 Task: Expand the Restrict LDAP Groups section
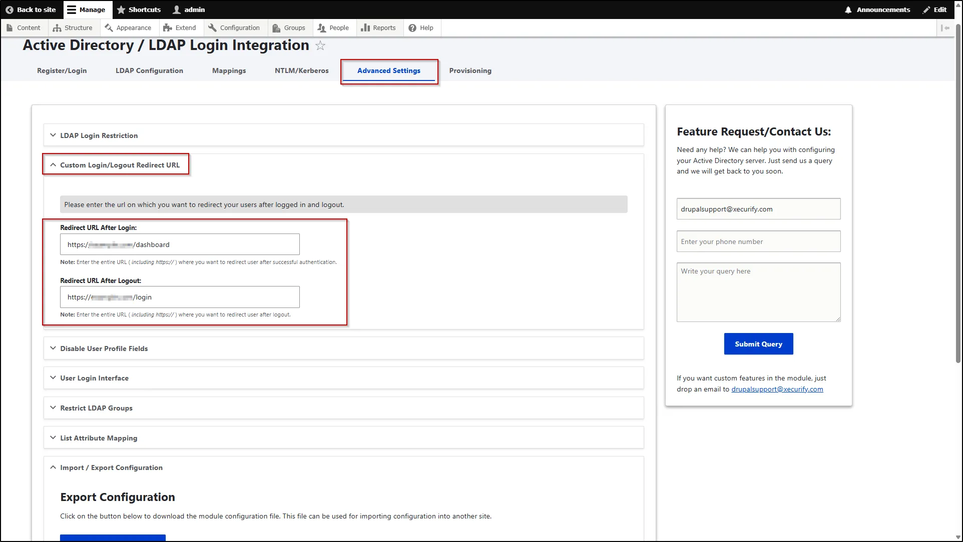point(96,408)
